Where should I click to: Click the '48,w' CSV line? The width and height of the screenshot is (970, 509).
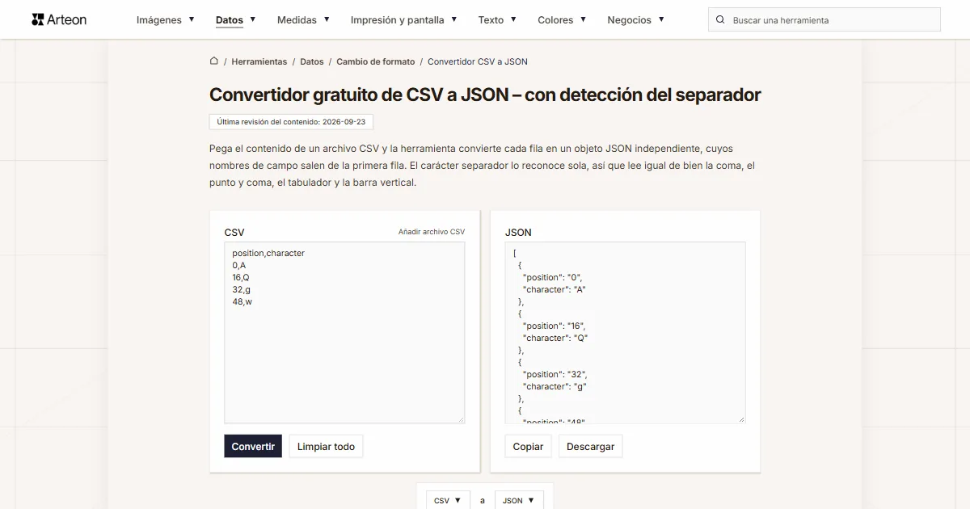coord(242,301)
